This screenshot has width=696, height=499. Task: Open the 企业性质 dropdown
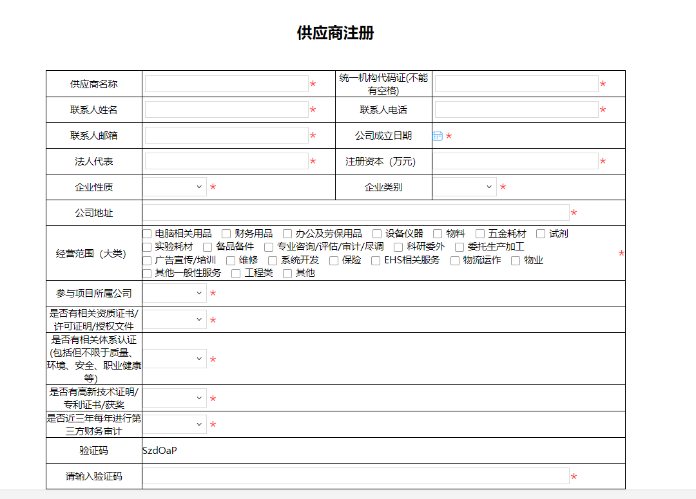click(x=175, y=187)
